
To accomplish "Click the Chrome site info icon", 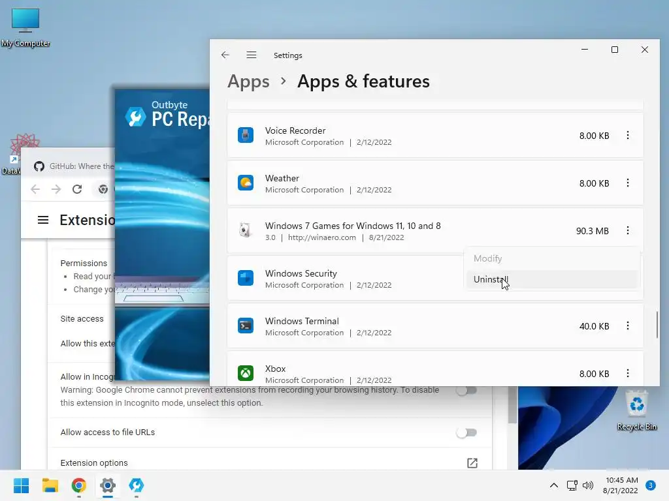I will coord(103,189).
